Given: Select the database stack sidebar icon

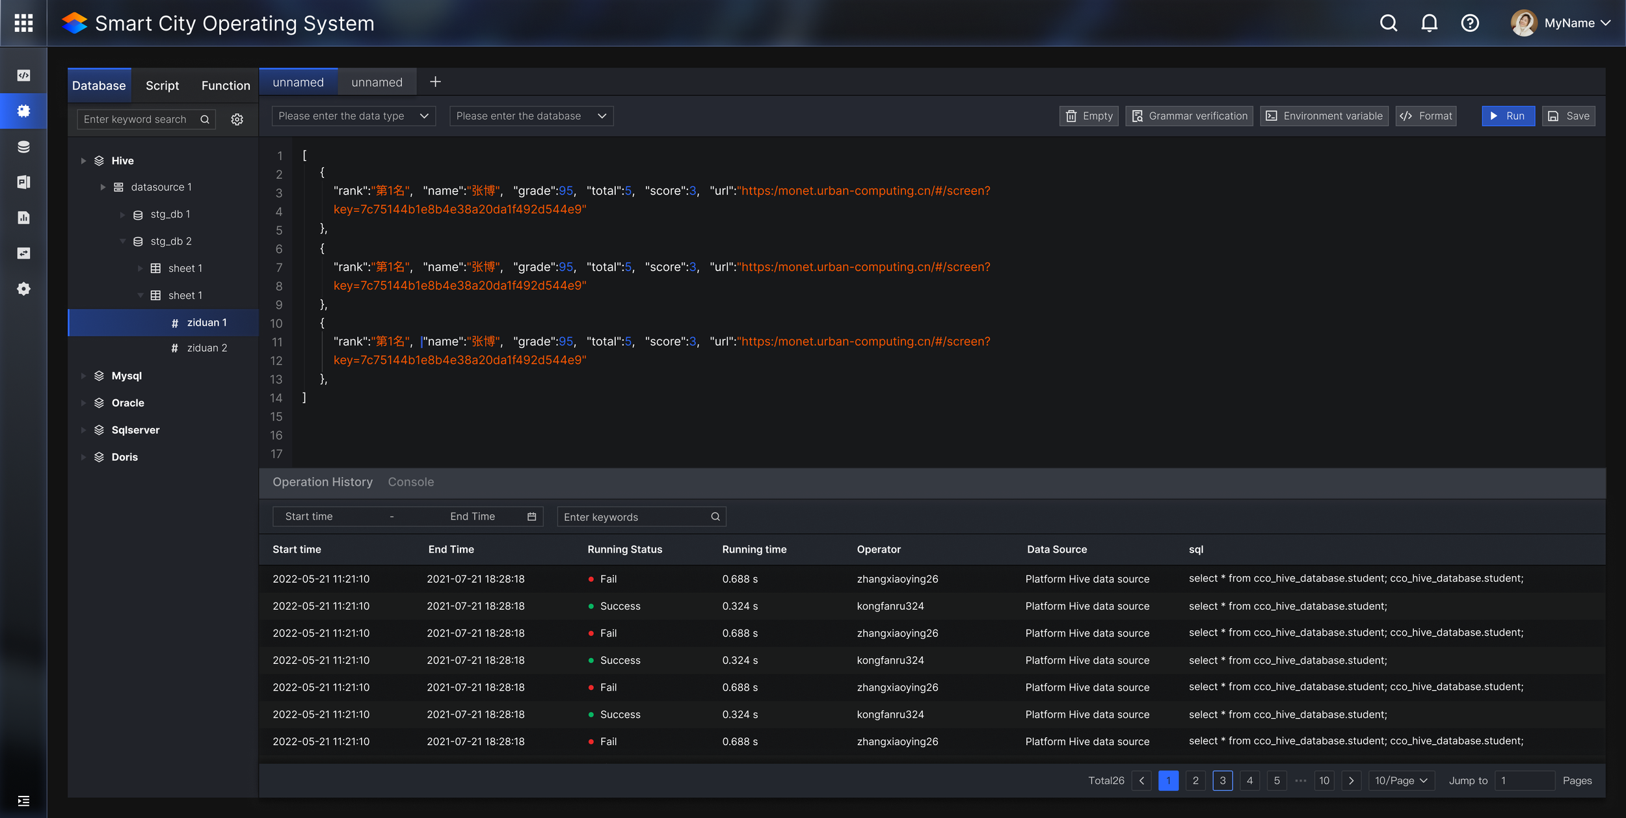Looking at the screenshot, I should coord(23,147).
